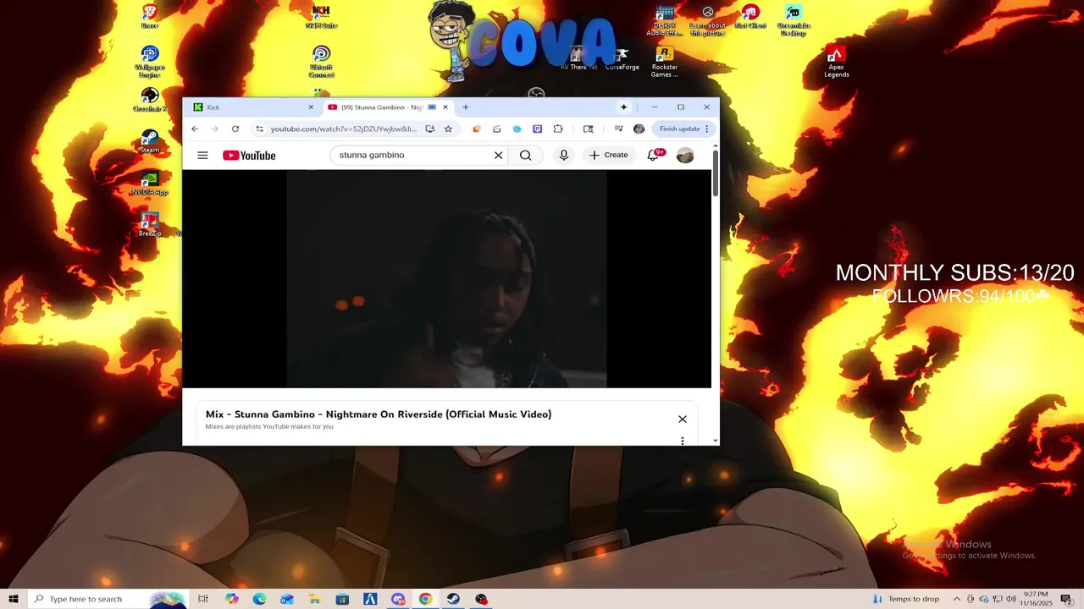Open Brave desktop shortcut
This screenshot has height=609, width=1084.
tap(149, 16)
